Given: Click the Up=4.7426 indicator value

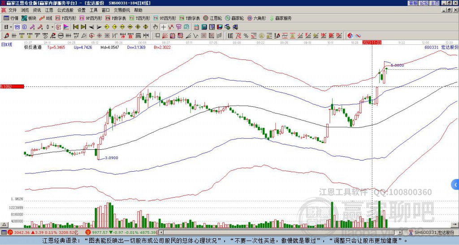Looking at the screenshot, I should [83, 47].
